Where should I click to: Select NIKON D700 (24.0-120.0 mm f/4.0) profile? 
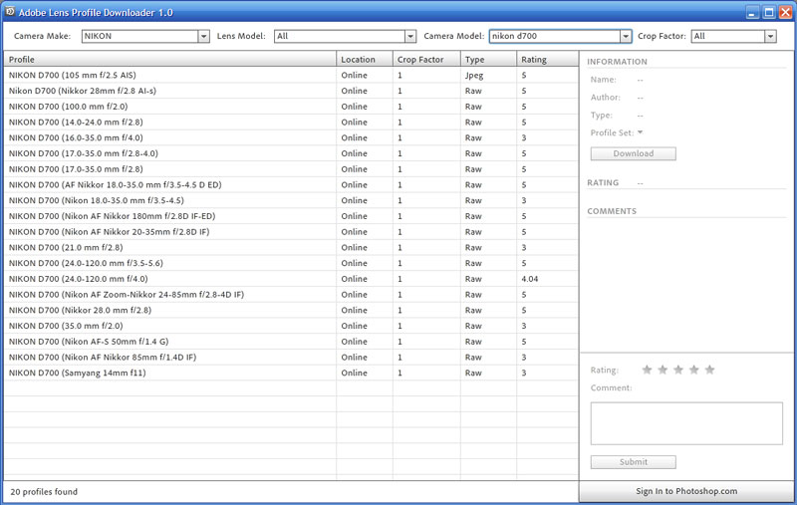tap(291, 279)
